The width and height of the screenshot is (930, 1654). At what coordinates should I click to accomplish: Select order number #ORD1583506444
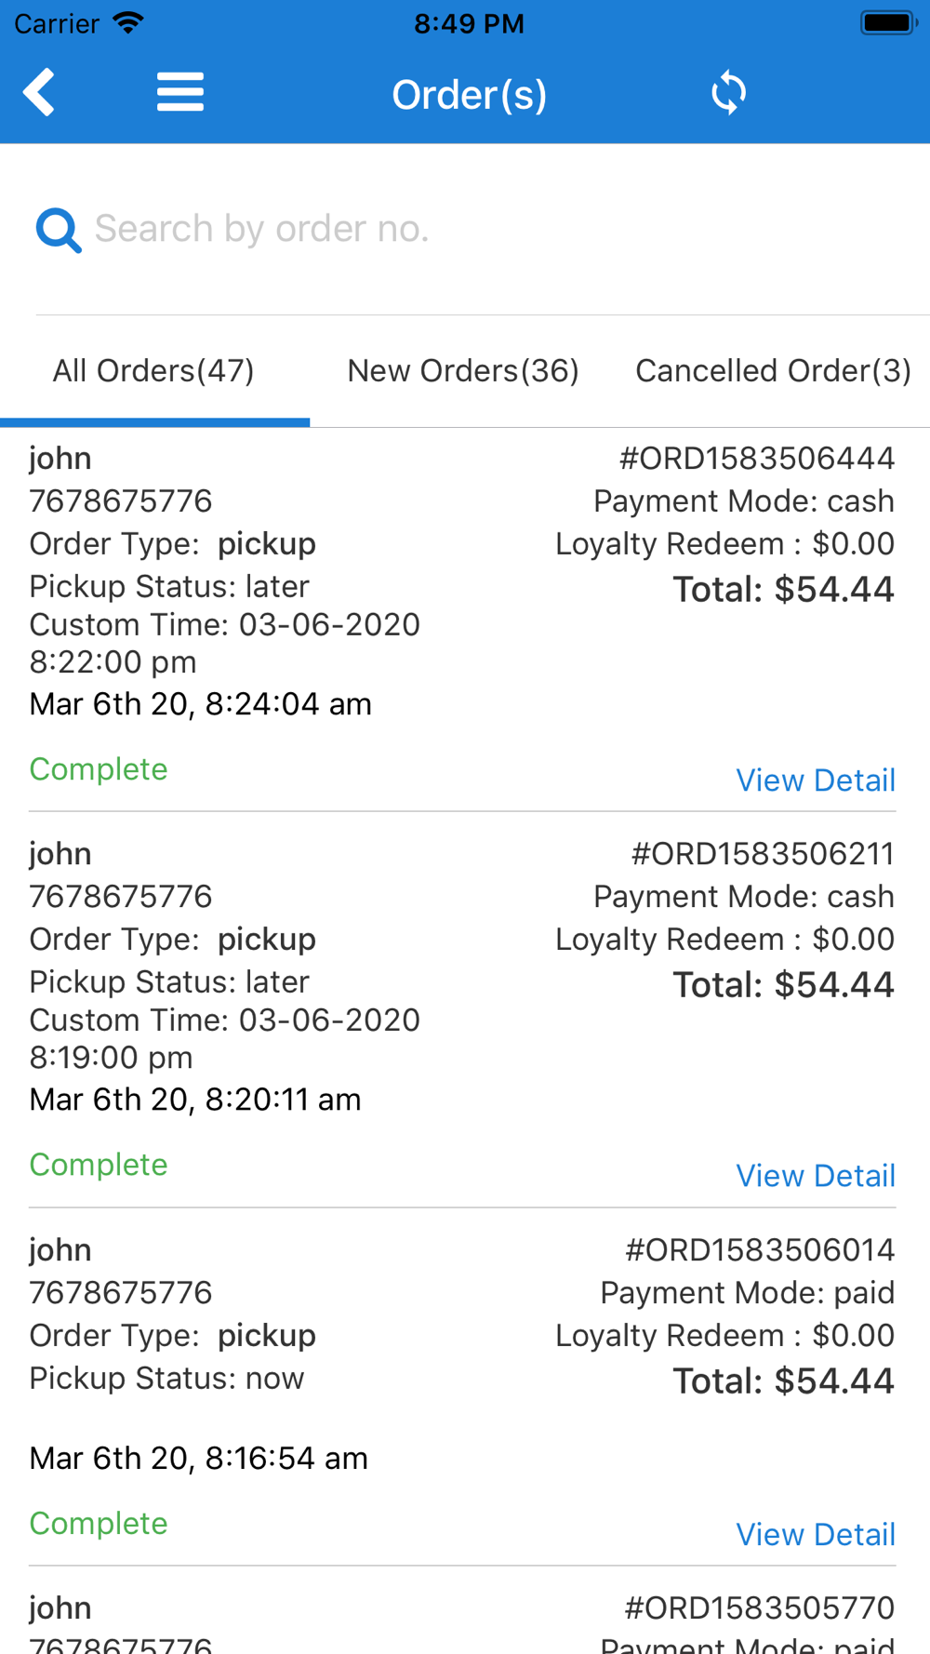pos(757,459)
